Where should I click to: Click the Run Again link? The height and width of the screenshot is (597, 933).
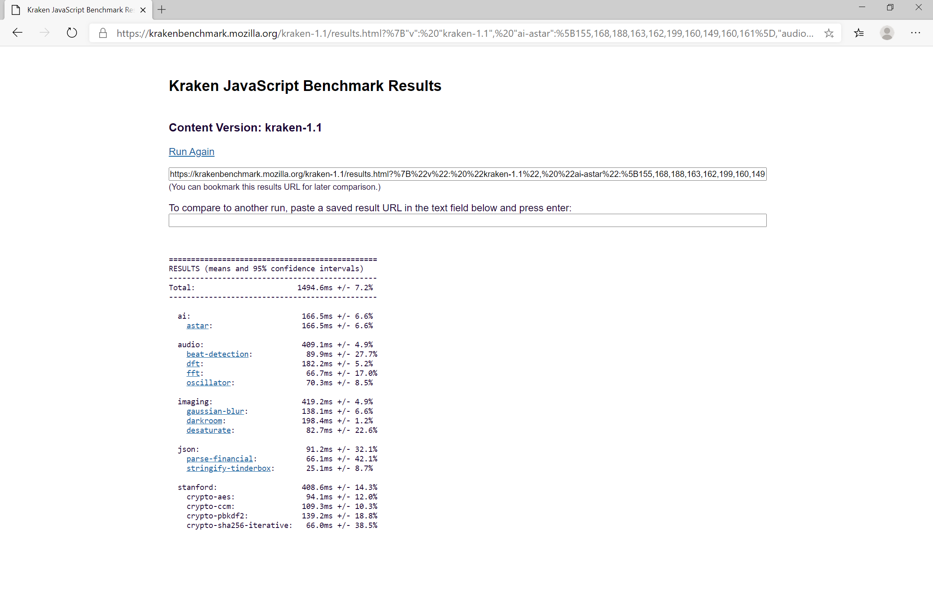tap(191, 152)
